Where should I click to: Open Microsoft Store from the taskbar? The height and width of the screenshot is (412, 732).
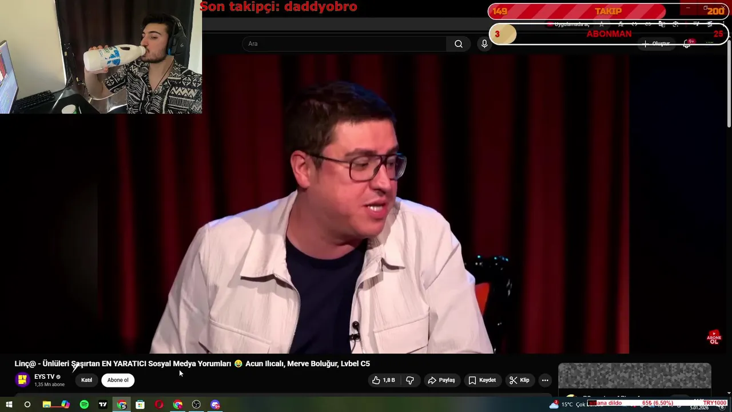(140, 405)
